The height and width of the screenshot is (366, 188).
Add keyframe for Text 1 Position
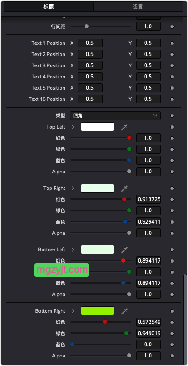(172, 43)
